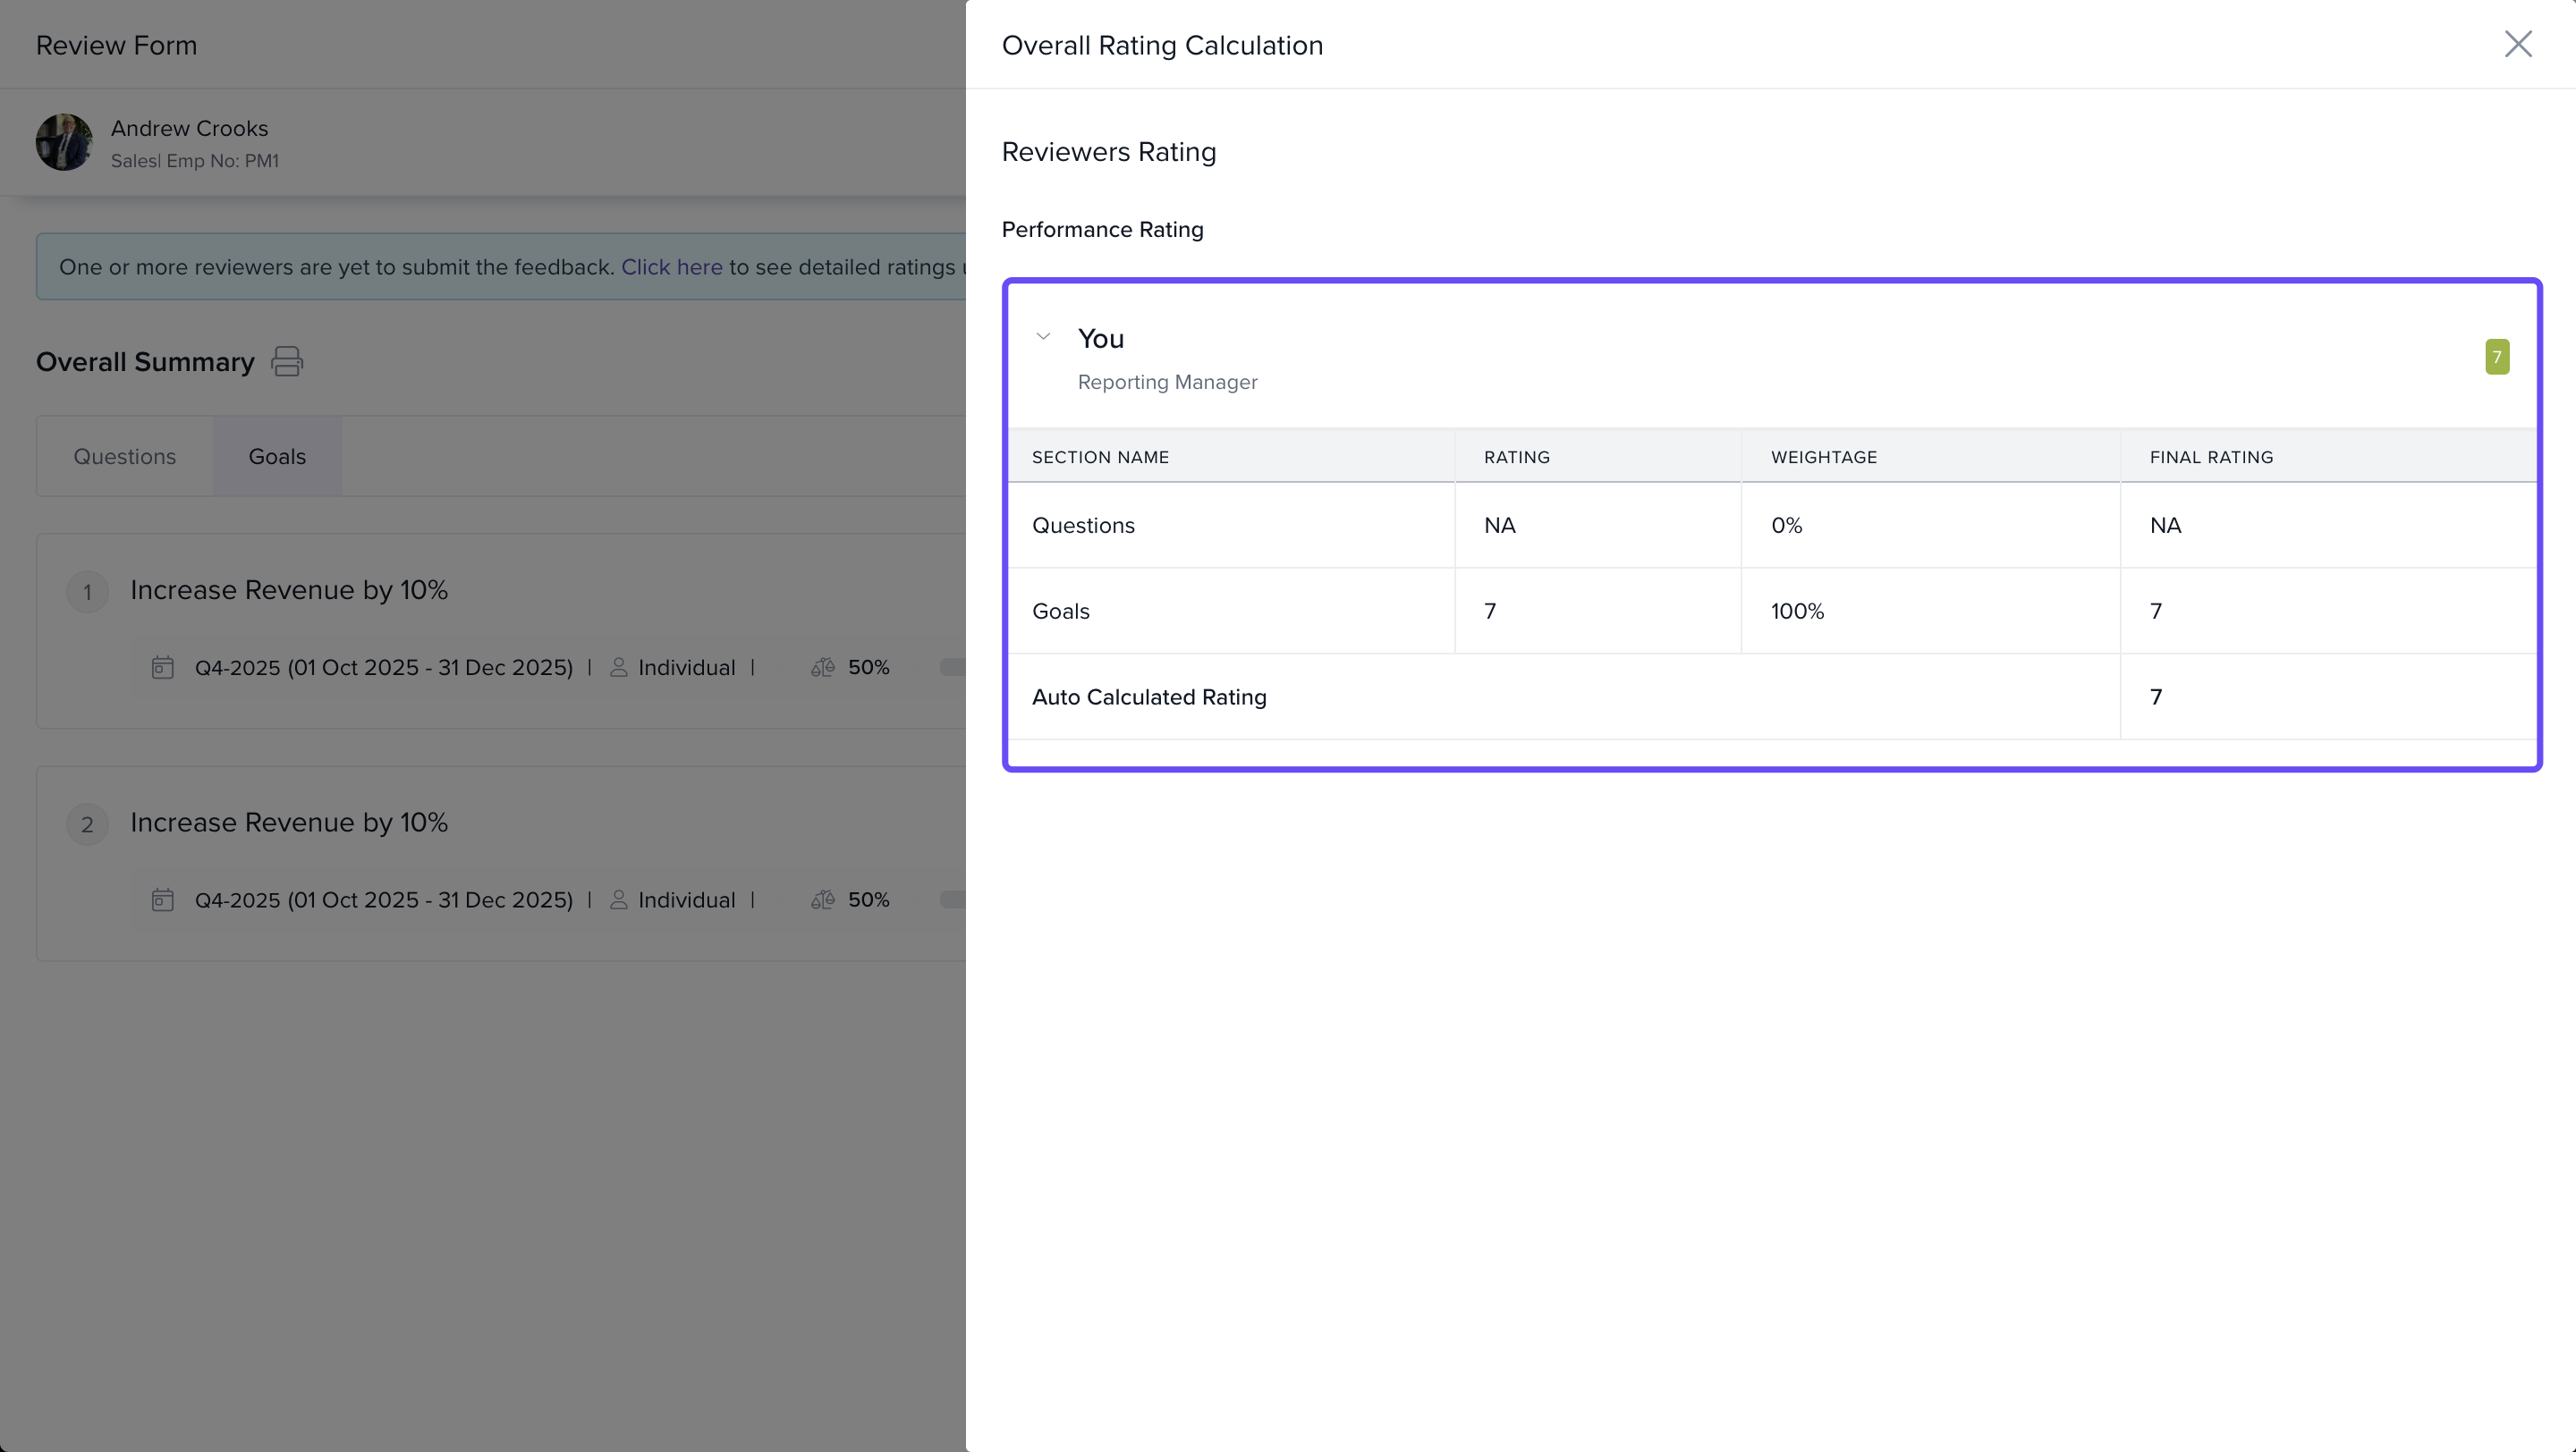Image resolution: width=2576 pixels, height=1452 pixels.
Task: Click Andrew Crooks profile avatar
Action: [64, 142]
